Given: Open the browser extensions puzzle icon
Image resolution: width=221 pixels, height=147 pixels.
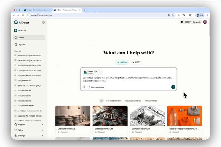Looking at the screenshot, I should click(184, 15).
